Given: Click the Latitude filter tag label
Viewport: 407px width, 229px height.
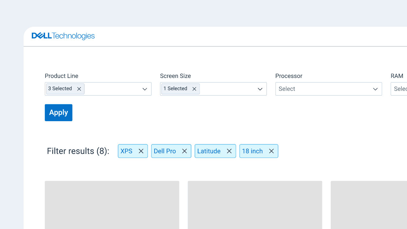Looking at the screenshot, I should point(209,151).
